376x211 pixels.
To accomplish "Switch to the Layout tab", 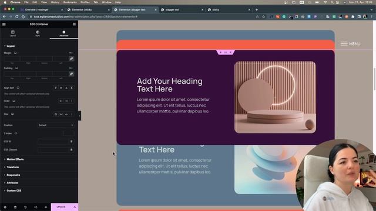I will tap(13, 33).
